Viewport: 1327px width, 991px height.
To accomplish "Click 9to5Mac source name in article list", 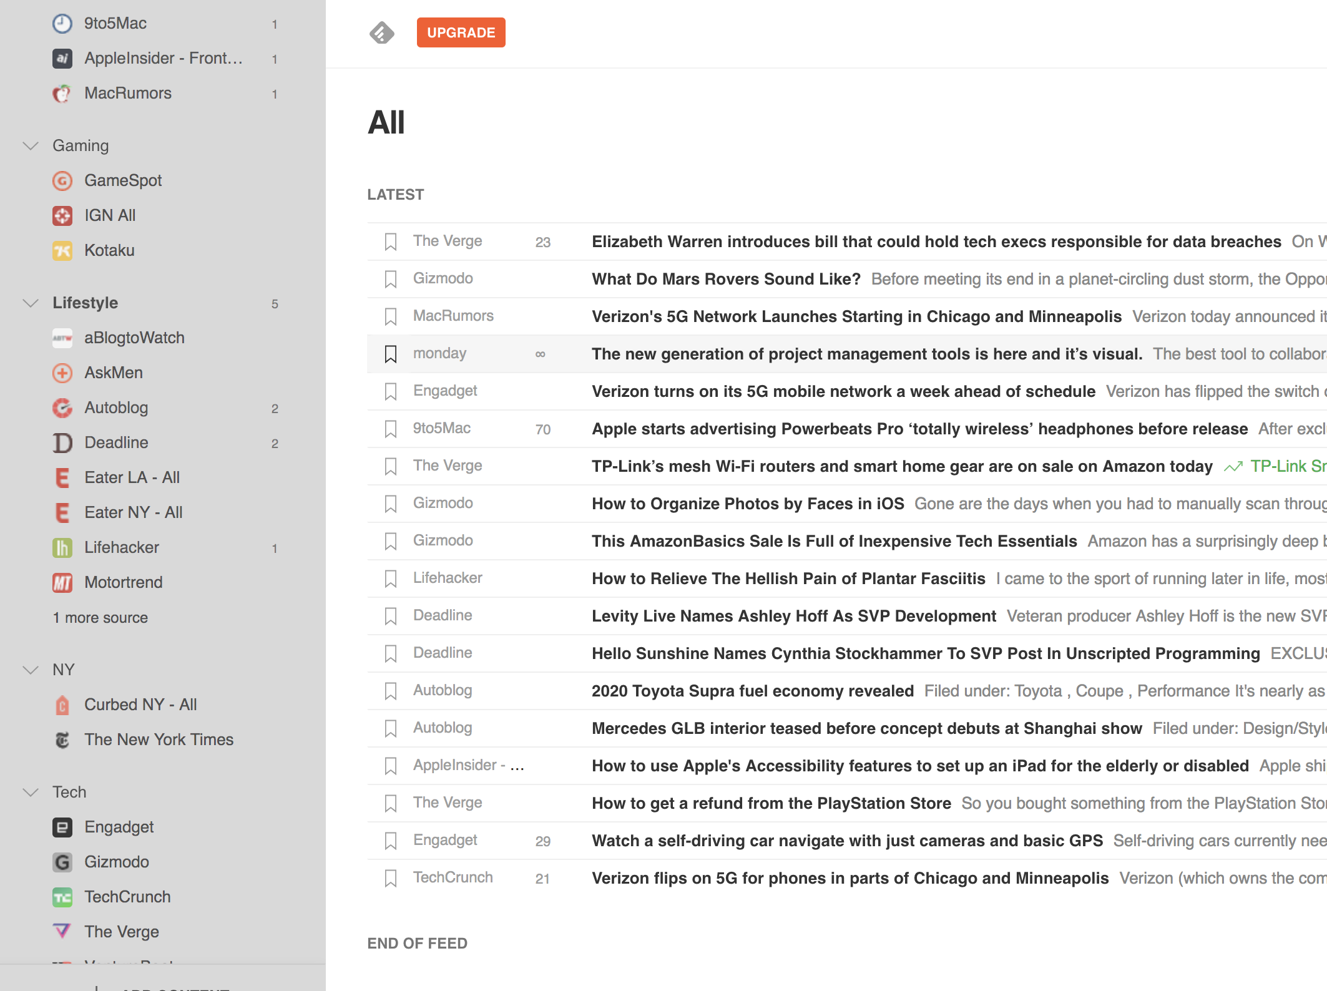I will click(x=442, y=428).
